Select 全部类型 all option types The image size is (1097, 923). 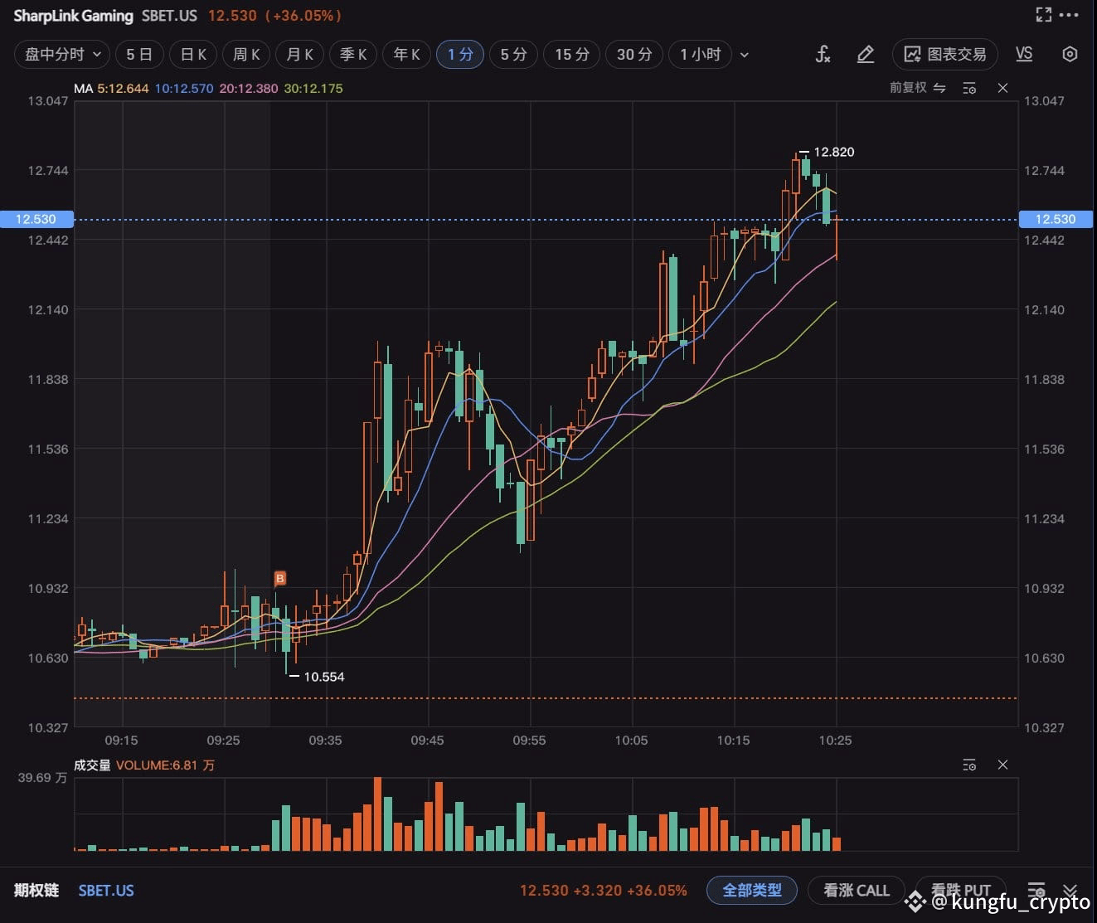(751, 890)
